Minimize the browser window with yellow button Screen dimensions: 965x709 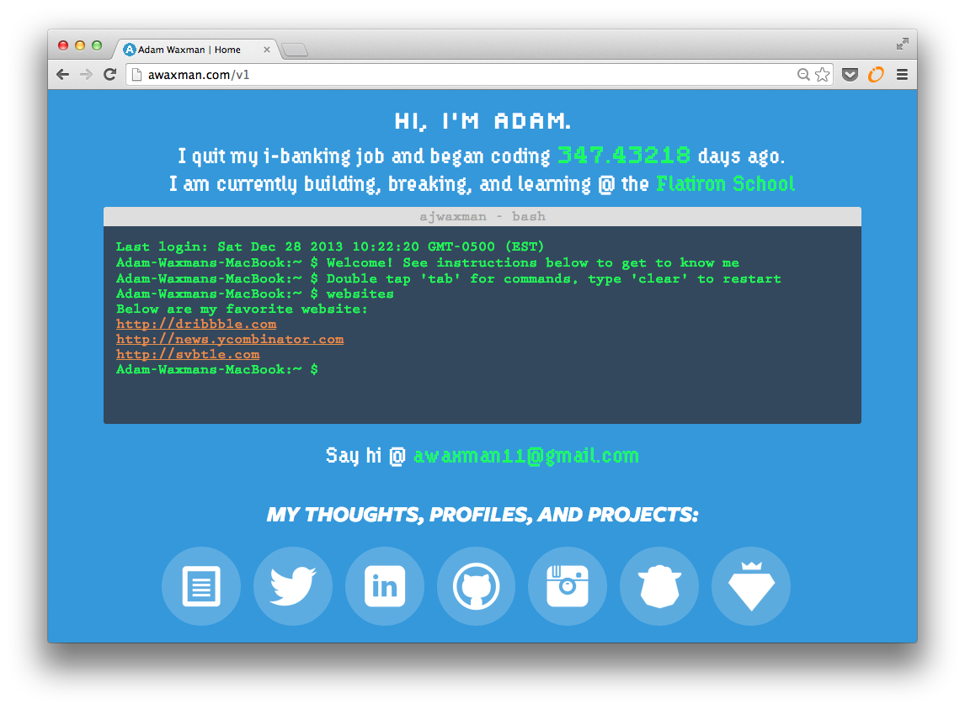[80, 45]
